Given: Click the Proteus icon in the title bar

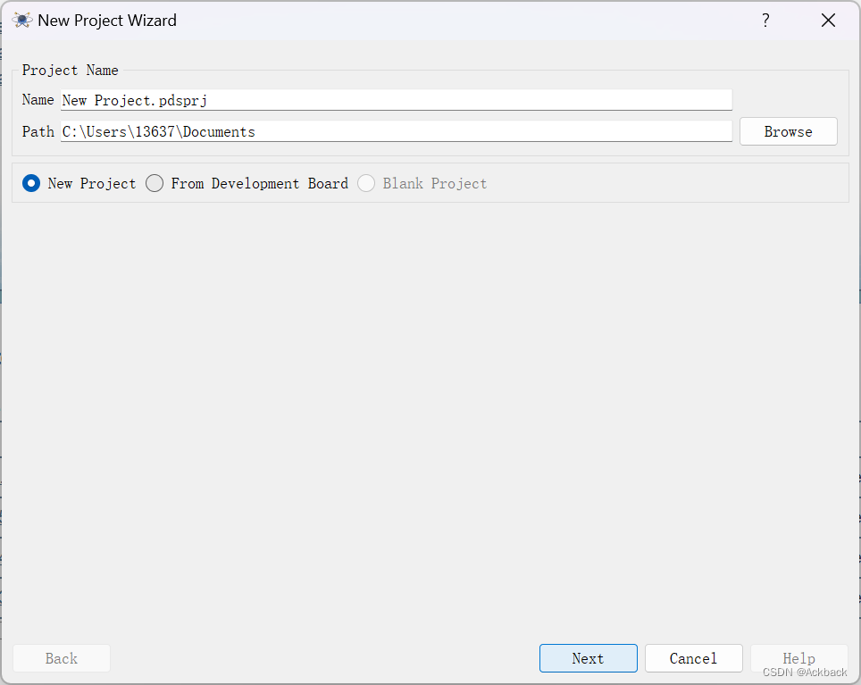Looking at the screenshot, I should click(22, 21).
